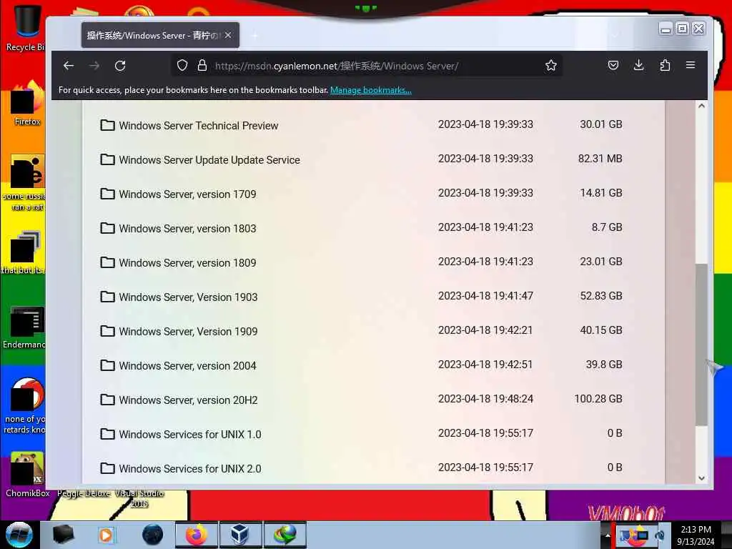Open VirtualBox cube icon in taskbar
The image size is (732, 549).
point(239,535)
